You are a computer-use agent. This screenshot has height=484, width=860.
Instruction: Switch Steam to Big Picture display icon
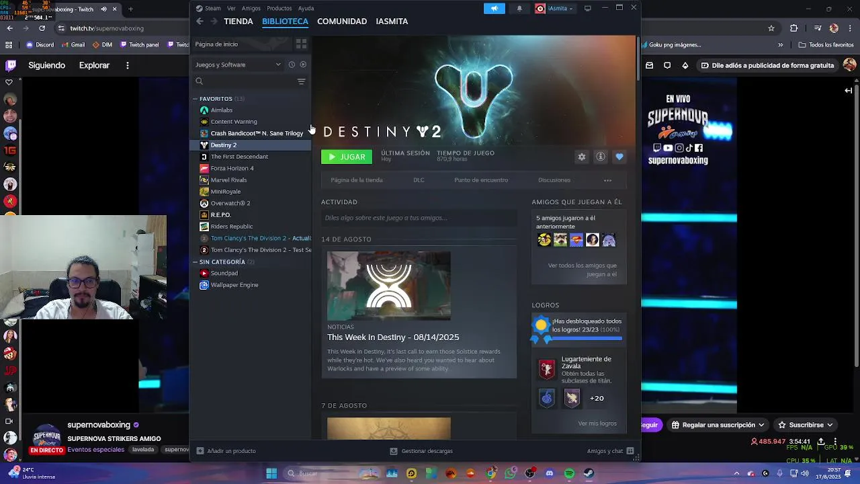coord(588,8)
